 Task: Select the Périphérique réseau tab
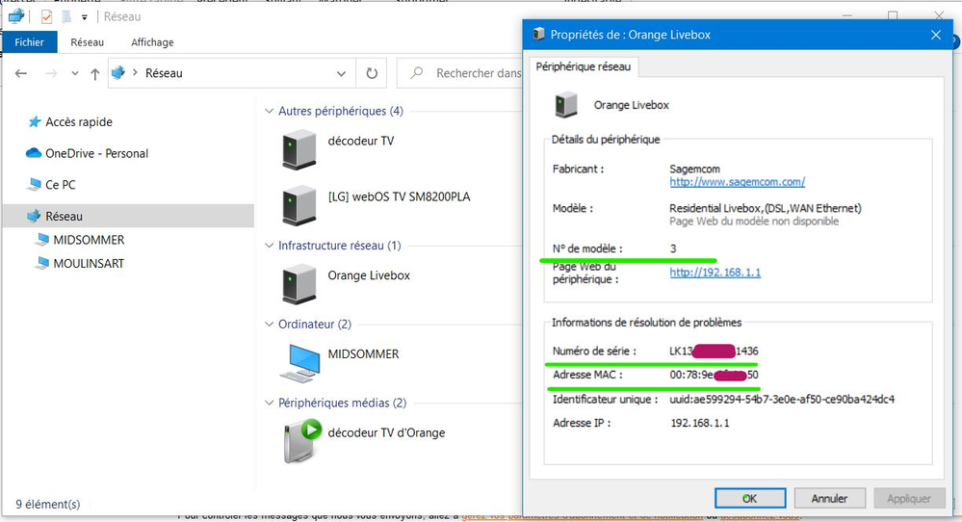[x=584, y=66]
